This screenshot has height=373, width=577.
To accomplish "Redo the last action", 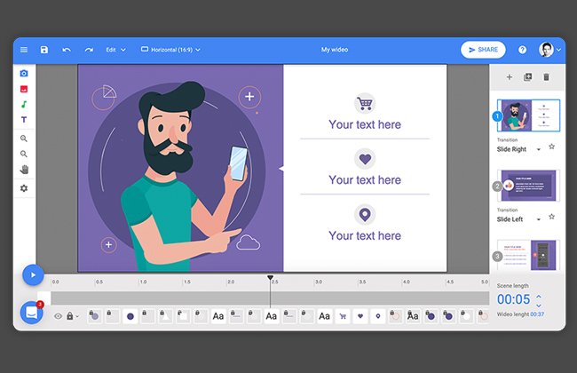I will [x=89, y=50].
